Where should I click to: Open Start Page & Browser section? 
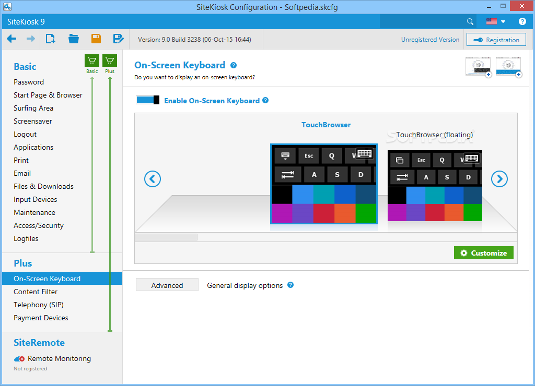tap(48, 95)
